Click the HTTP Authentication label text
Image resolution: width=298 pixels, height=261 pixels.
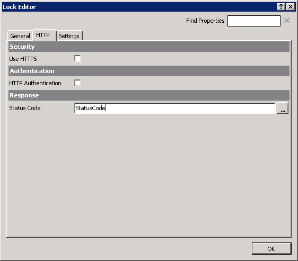[35, 83]
